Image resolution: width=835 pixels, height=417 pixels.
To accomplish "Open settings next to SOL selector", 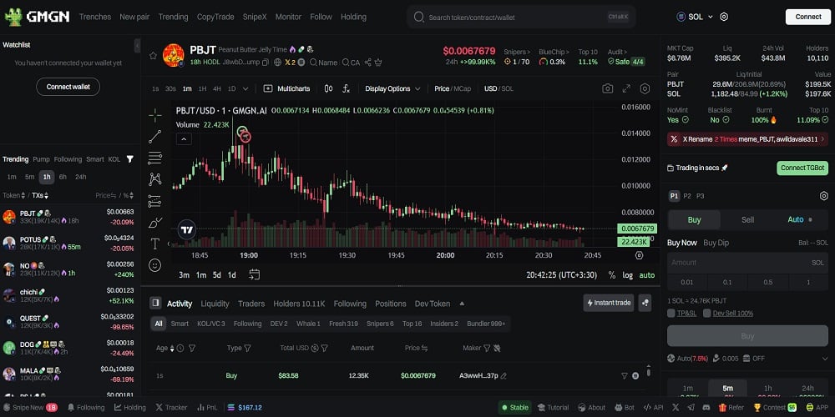I will (x=724, y=17).
